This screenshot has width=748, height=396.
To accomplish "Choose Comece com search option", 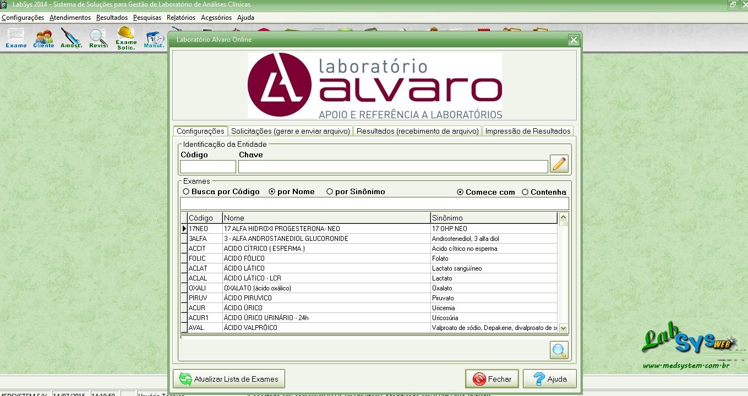I will click(486, 193).
